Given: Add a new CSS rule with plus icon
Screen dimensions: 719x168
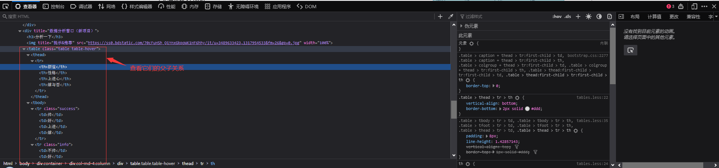Looking at the screenshot, I should [578, 16].
